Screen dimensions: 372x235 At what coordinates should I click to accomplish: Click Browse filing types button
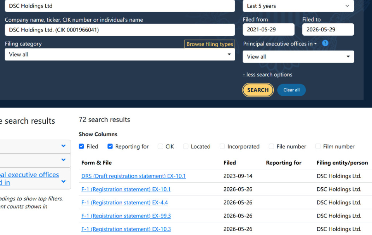(210, 44)
